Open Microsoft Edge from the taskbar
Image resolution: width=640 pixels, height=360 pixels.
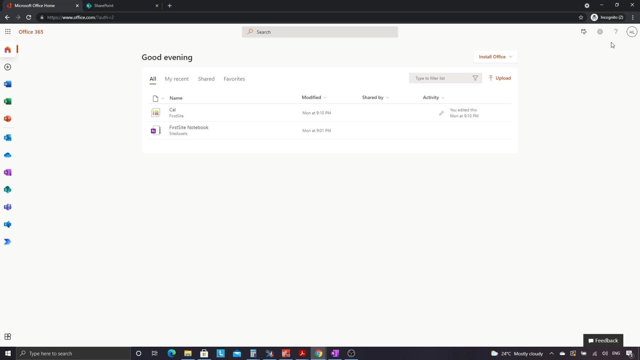(x=171, y=354)
